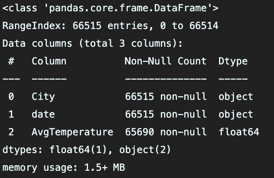Click the non-null count in the City row
Viewport: 274px width, 178px height.
pos(165,97)
